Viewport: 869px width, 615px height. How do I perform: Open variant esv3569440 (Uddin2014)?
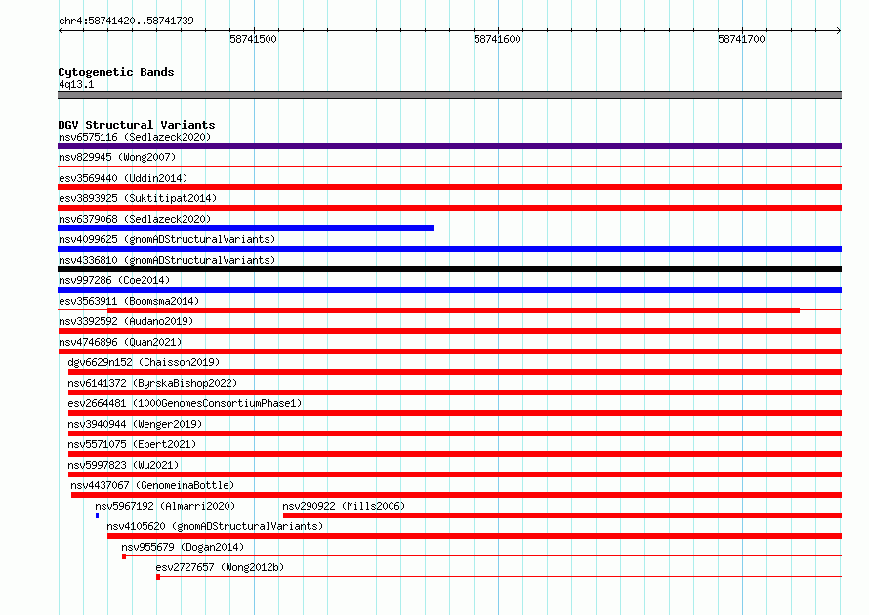coord(123,178)
